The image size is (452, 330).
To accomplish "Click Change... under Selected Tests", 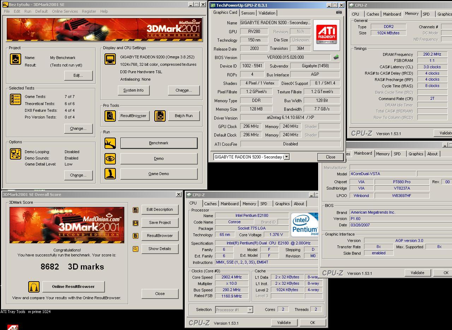I will click(x=78, y=128).
